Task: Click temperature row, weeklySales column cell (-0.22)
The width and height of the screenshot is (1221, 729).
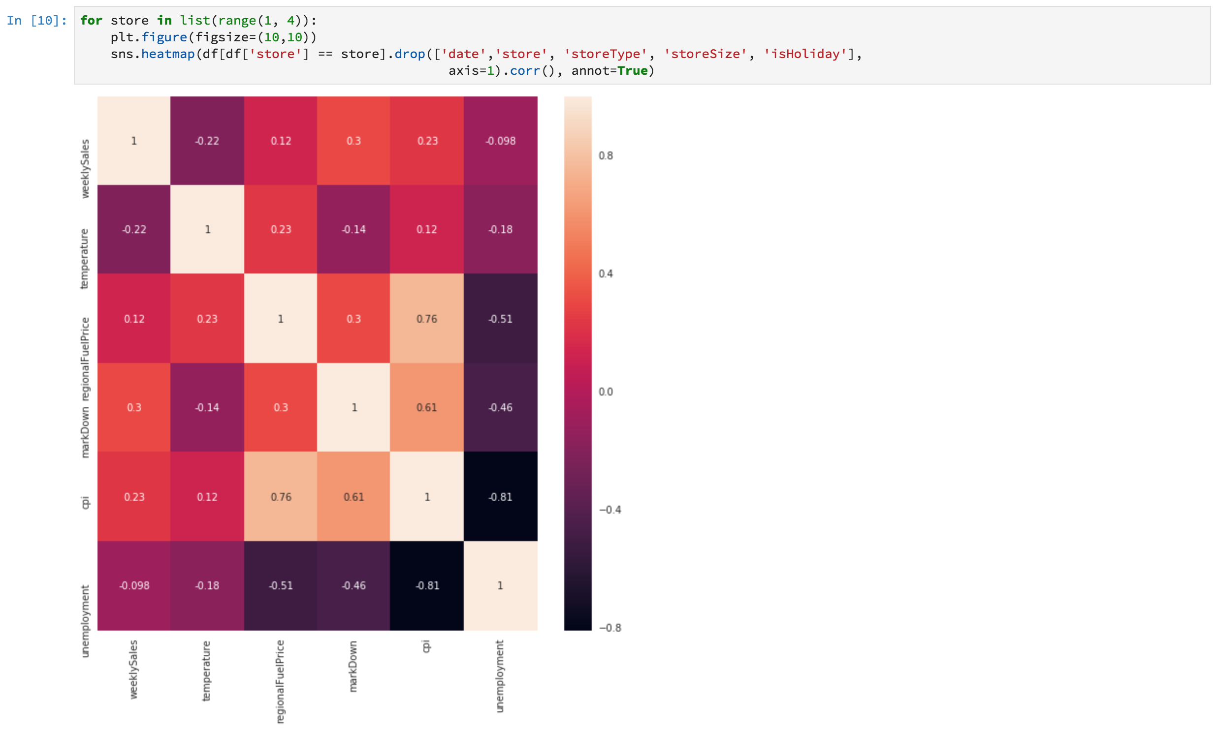Action: click(x=134, y=230)
